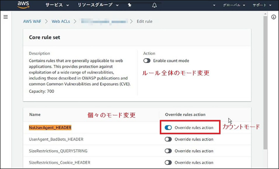The height and width of the screenshot is (169, 279).
Task: Go to Web ACLs breadcrumb
Action: (61, 22)
